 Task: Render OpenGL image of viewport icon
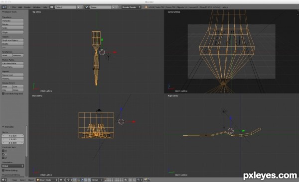click(146, 180)
